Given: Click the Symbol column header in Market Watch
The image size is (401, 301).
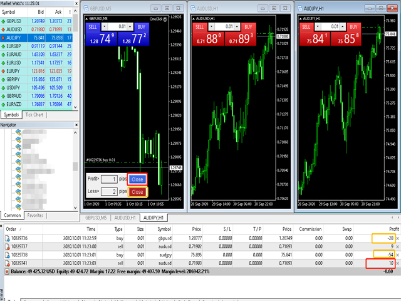Looking at the screenshot, I should (x=14, y=12).
